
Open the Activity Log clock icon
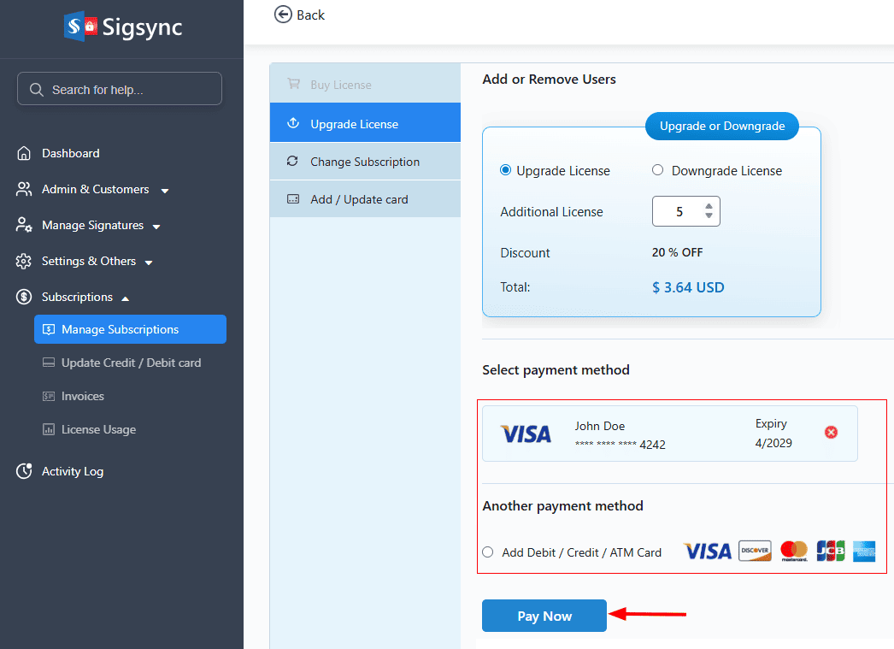[25, 471]
